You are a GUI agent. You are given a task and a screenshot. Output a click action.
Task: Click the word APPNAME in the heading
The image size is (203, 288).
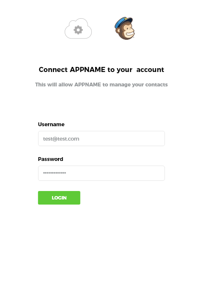[x=88, y=69]
